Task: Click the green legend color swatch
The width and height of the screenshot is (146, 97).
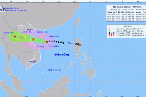Action: click(x=109, y=31)
